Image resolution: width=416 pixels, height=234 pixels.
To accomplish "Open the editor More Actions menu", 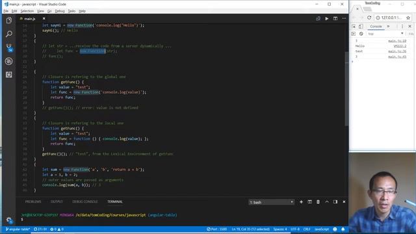I will (x=344, y=19).
